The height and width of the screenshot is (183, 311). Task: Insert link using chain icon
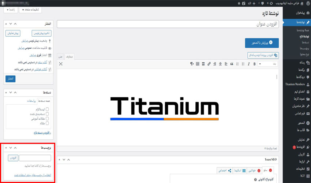click(209, 64)
